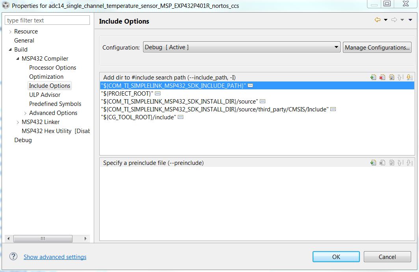Expand the Resource tree node
The image size is (419, 272).
click(10, 32)
